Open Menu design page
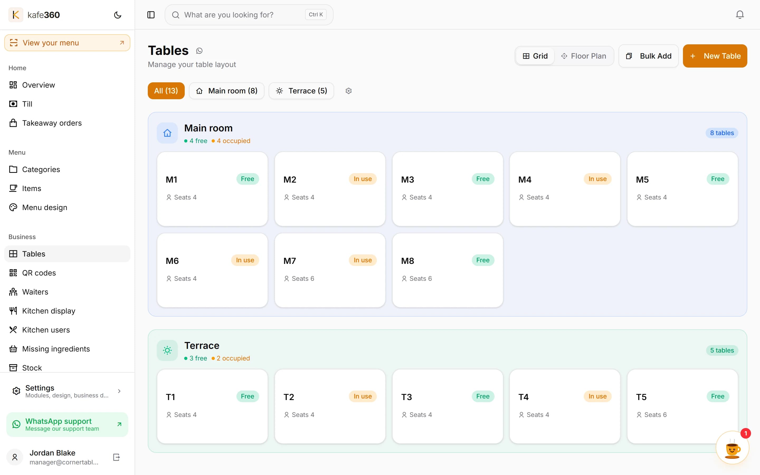Screen dimensions: 760x475 [x=67, y=207]
